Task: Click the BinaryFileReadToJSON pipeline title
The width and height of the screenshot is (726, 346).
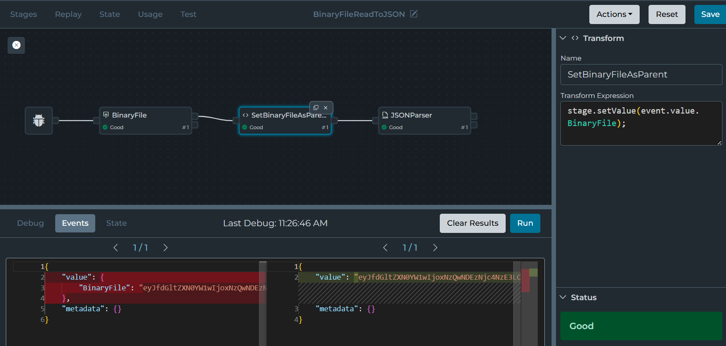Action: tap(359, 14)
